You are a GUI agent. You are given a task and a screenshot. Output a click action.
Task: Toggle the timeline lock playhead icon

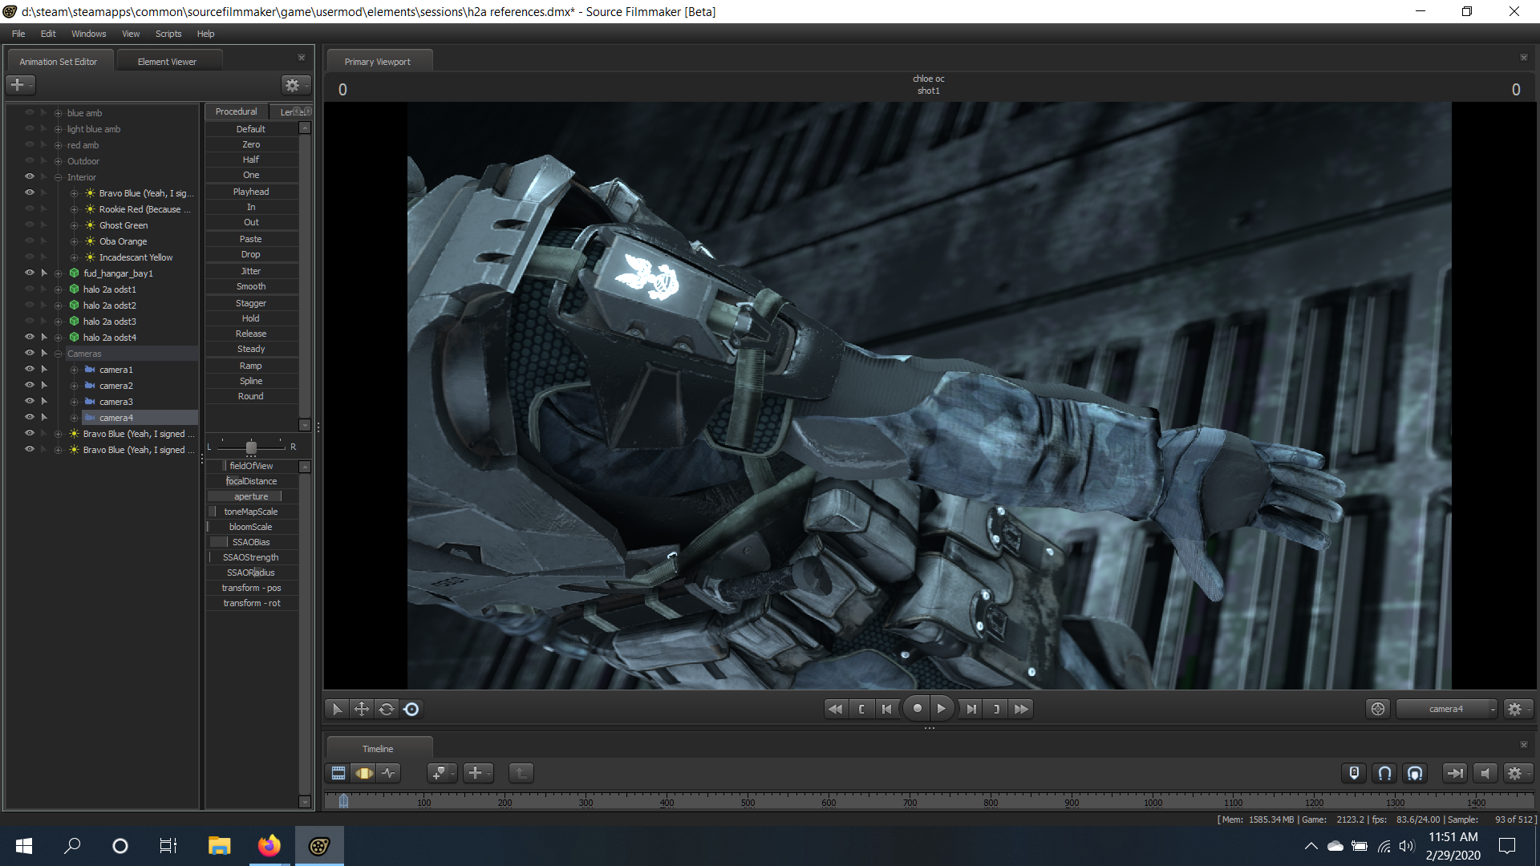pyautogui.click(x=1354, y=773)
